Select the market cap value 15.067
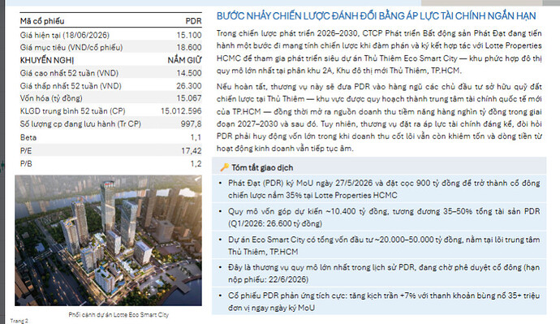The image size is (560, 324). pos(189,98)
